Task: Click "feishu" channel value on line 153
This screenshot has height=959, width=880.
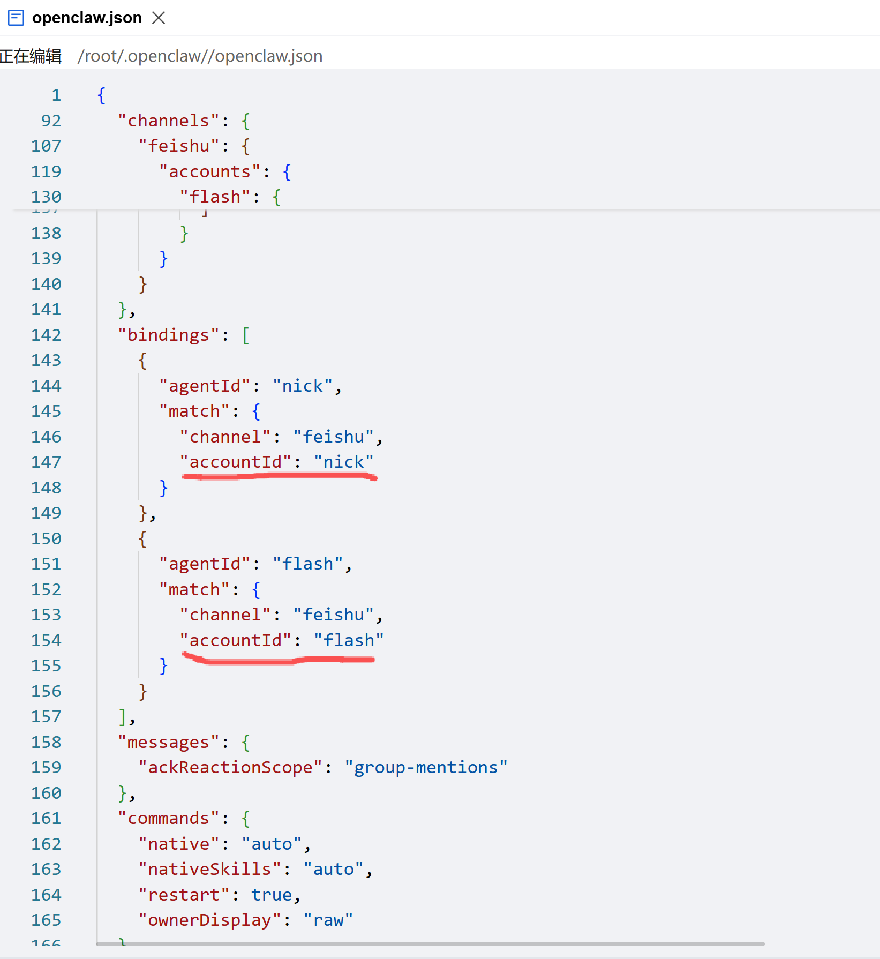Action: click(x=333, y=615)
